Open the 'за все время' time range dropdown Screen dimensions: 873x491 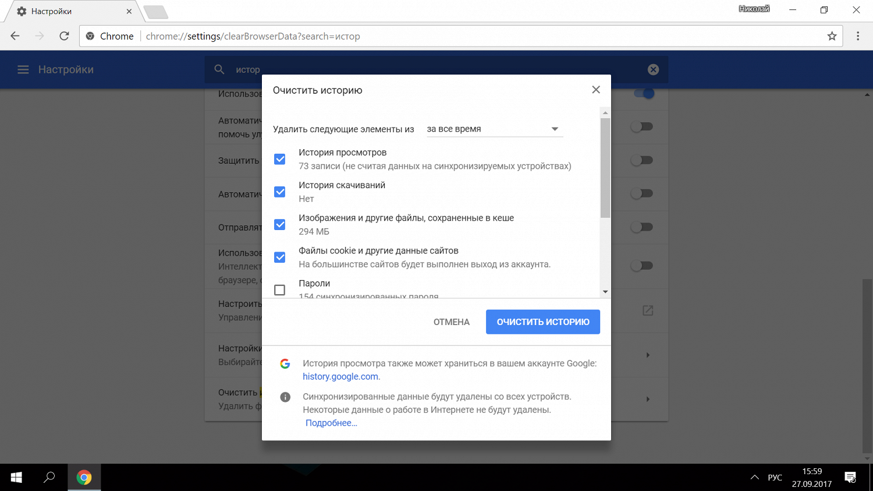pos(494,129)
